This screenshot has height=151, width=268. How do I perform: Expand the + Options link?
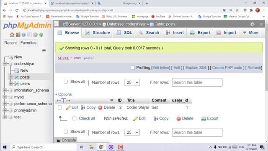63,94
